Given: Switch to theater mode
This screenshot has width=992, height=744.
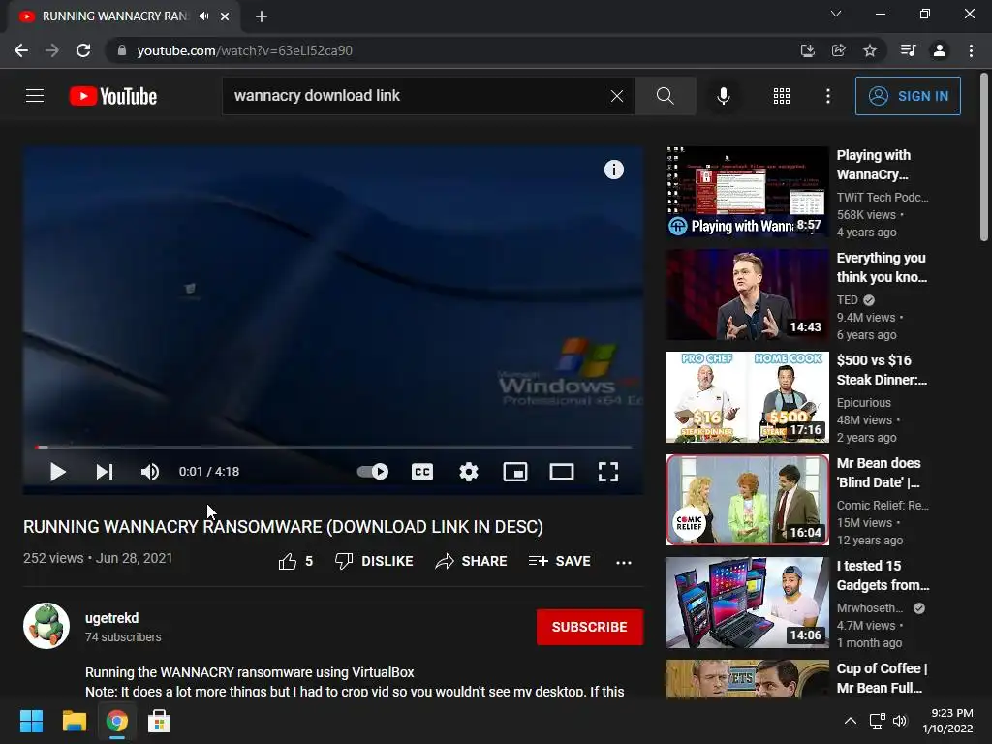Looking at the screenshot, I should click(x=562, y=472).
